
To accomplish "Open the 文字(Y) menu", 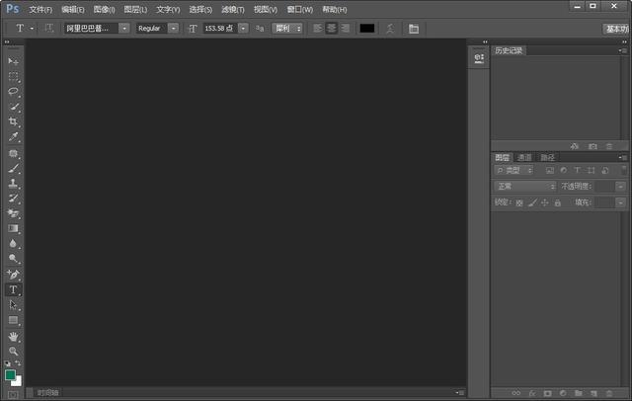I will 168,9.
